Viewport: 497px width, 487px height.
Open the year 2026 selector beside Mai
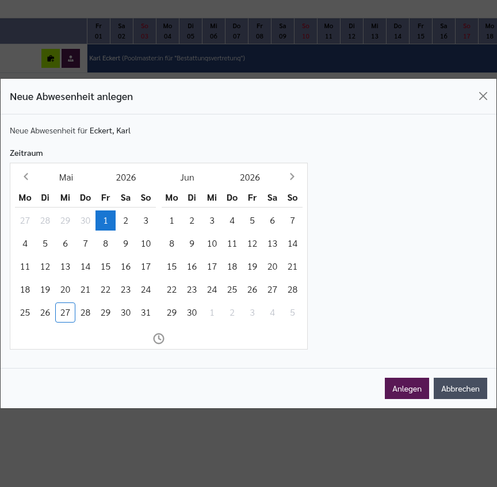point(126,178)
